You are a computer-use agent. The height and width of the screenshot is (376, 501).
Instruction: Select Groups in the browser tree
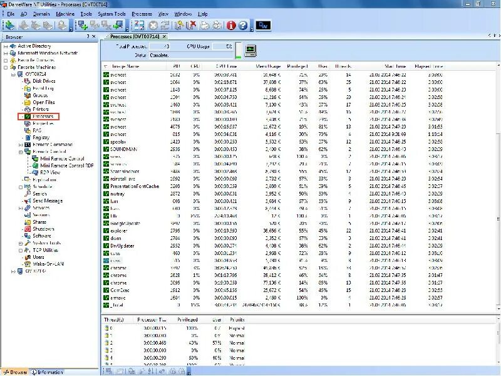point(40,95)
